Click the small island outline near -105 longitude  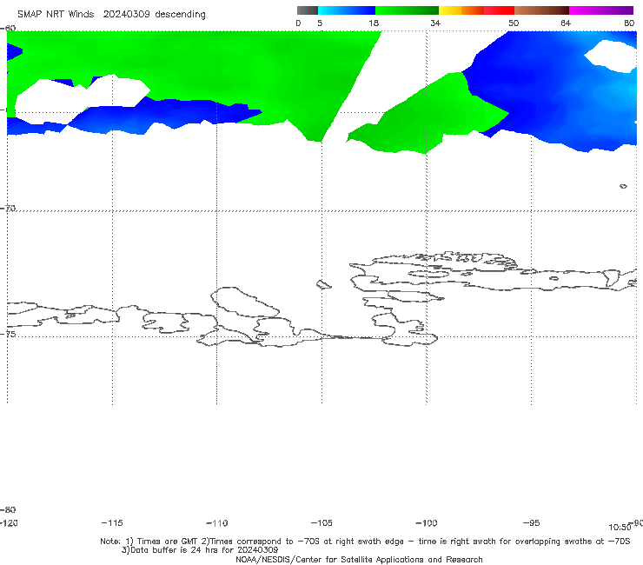323,284
